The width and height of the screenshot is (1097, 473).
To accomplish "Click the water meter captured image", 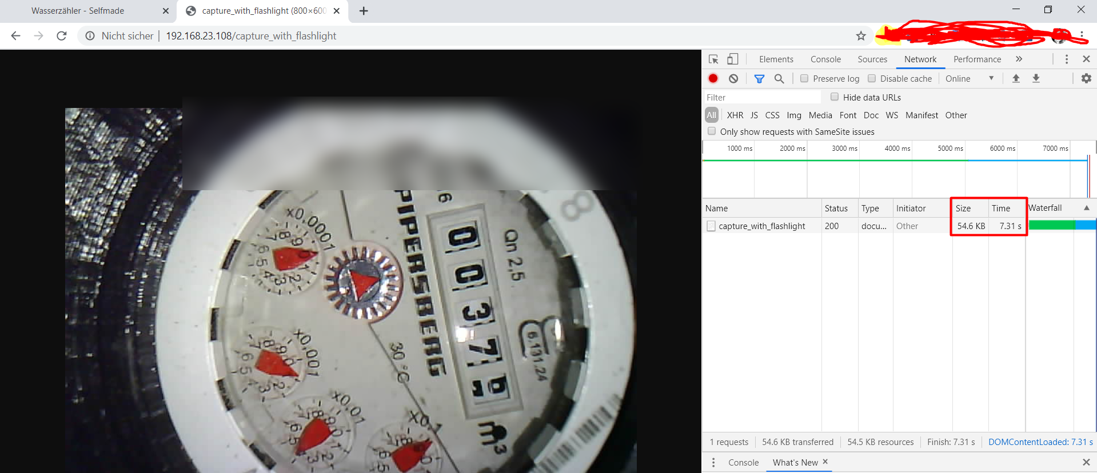I will (351, 290).
